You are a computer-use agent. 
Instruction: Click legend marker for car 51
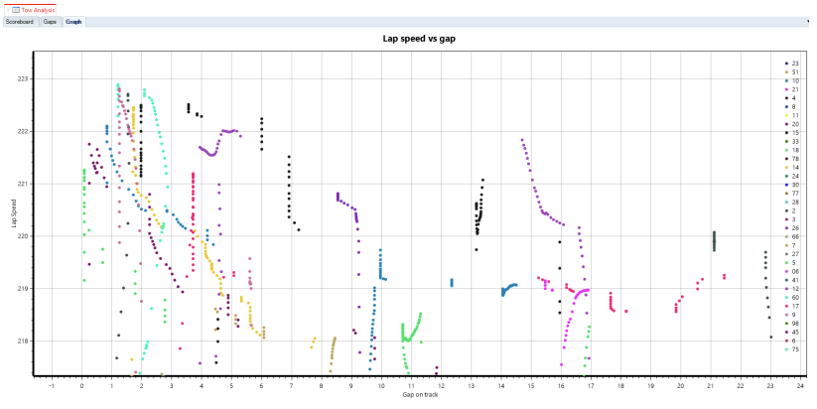click(787, 72)
